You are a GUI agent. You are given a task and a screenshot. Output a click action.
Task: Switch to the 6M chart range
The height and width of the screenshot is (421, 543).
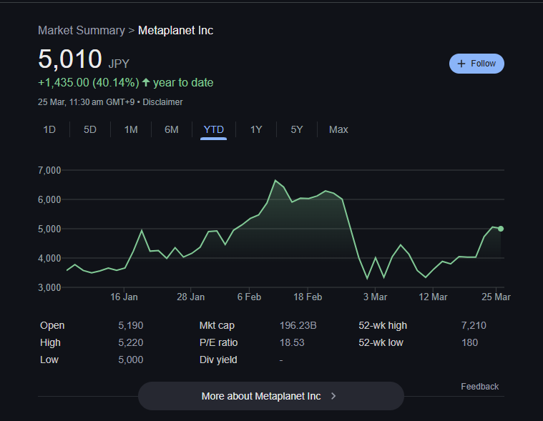point(172,129)
